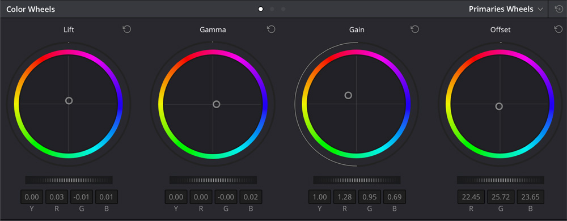Click the Lift master wheel slider

tap(69, 180)
